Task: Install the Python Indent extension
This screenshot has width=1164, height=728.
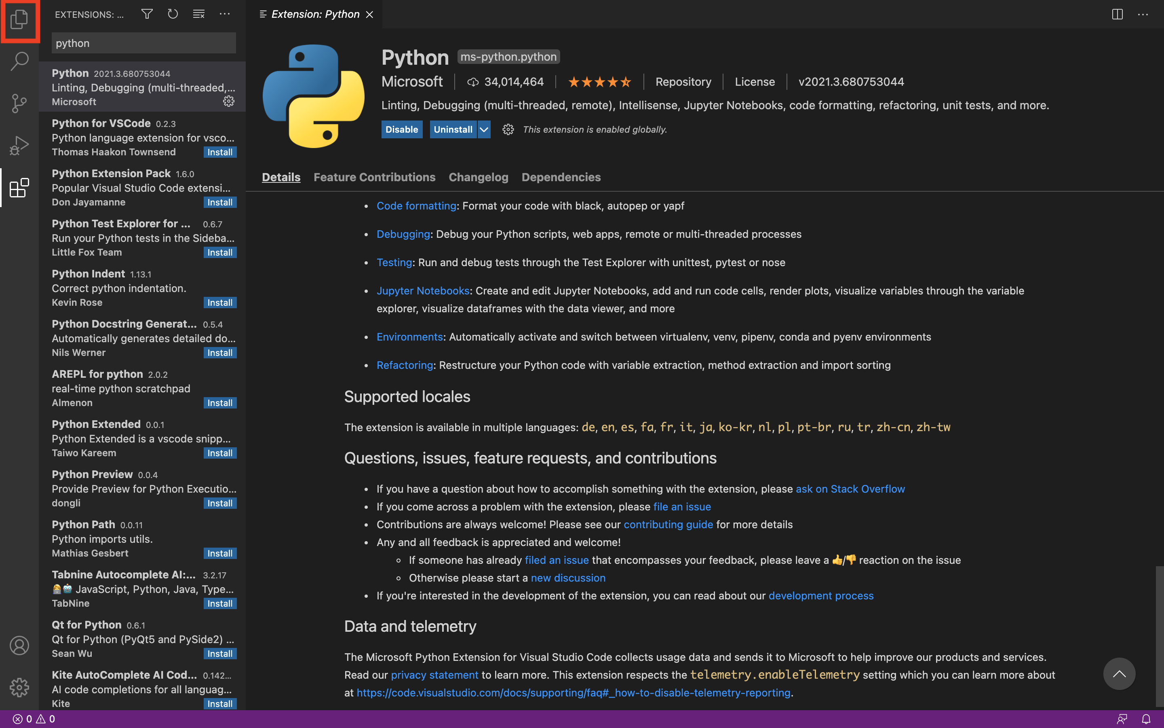Action: point(220,303)
